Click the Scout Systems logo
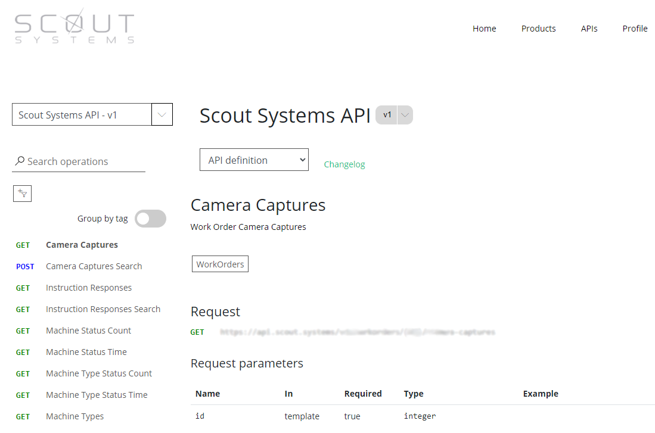This screenshot has height=433, width=655. [x=74, y=27]
